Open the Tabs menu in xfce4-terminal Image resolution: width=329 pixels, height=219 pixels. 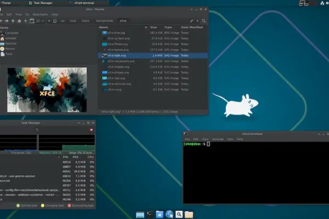[230, 139]
